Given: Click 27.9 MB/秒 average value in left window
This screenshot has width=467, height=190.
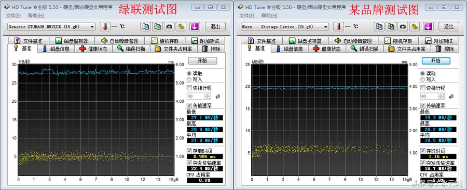Looking at the screenshot, I should [x=205, y=140].
